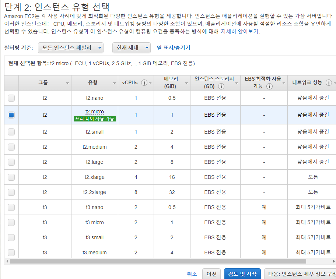Click the 이전 button
This screenshot has width=336, height=279.
(x=211, y=274)
